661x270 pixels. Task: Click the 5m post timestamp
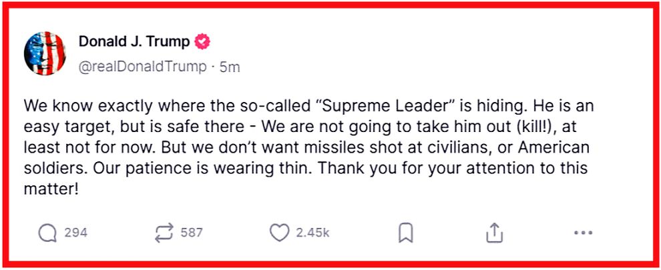(x=230, y=67)
